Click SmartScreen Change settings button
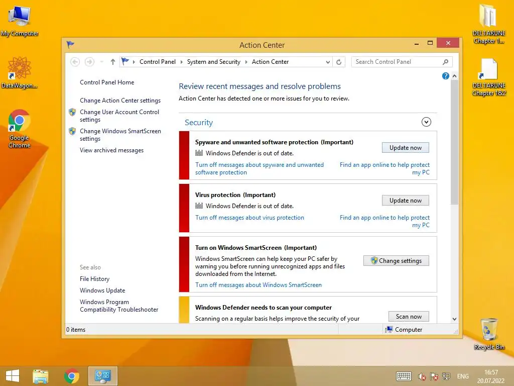 coord(396,261)
